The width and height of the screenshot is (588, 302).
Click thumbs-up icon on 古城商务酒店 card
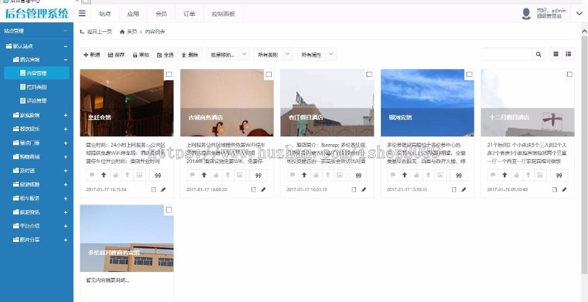(216, 175)
